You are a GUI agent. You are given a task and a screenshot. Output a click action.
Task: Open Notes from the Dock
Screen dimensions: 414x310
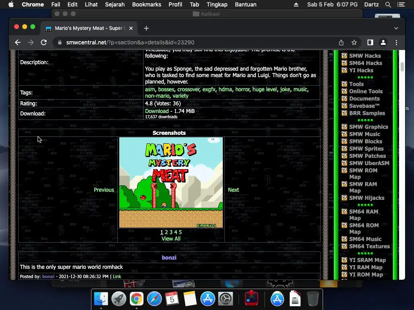point(190,299)
